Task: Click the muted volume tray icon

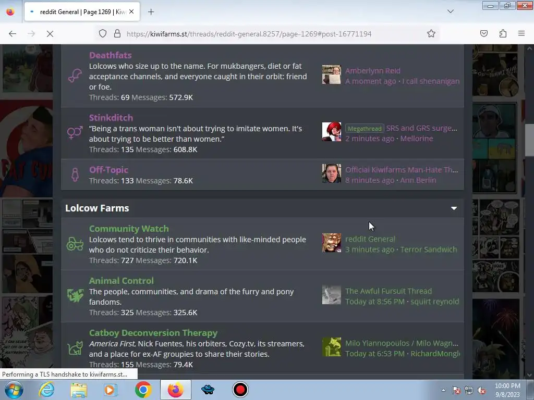Action: [481, 391]
